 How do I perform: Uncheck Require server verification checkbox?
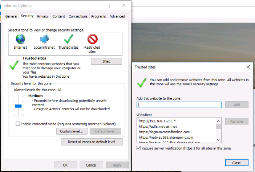coord(139,148)
